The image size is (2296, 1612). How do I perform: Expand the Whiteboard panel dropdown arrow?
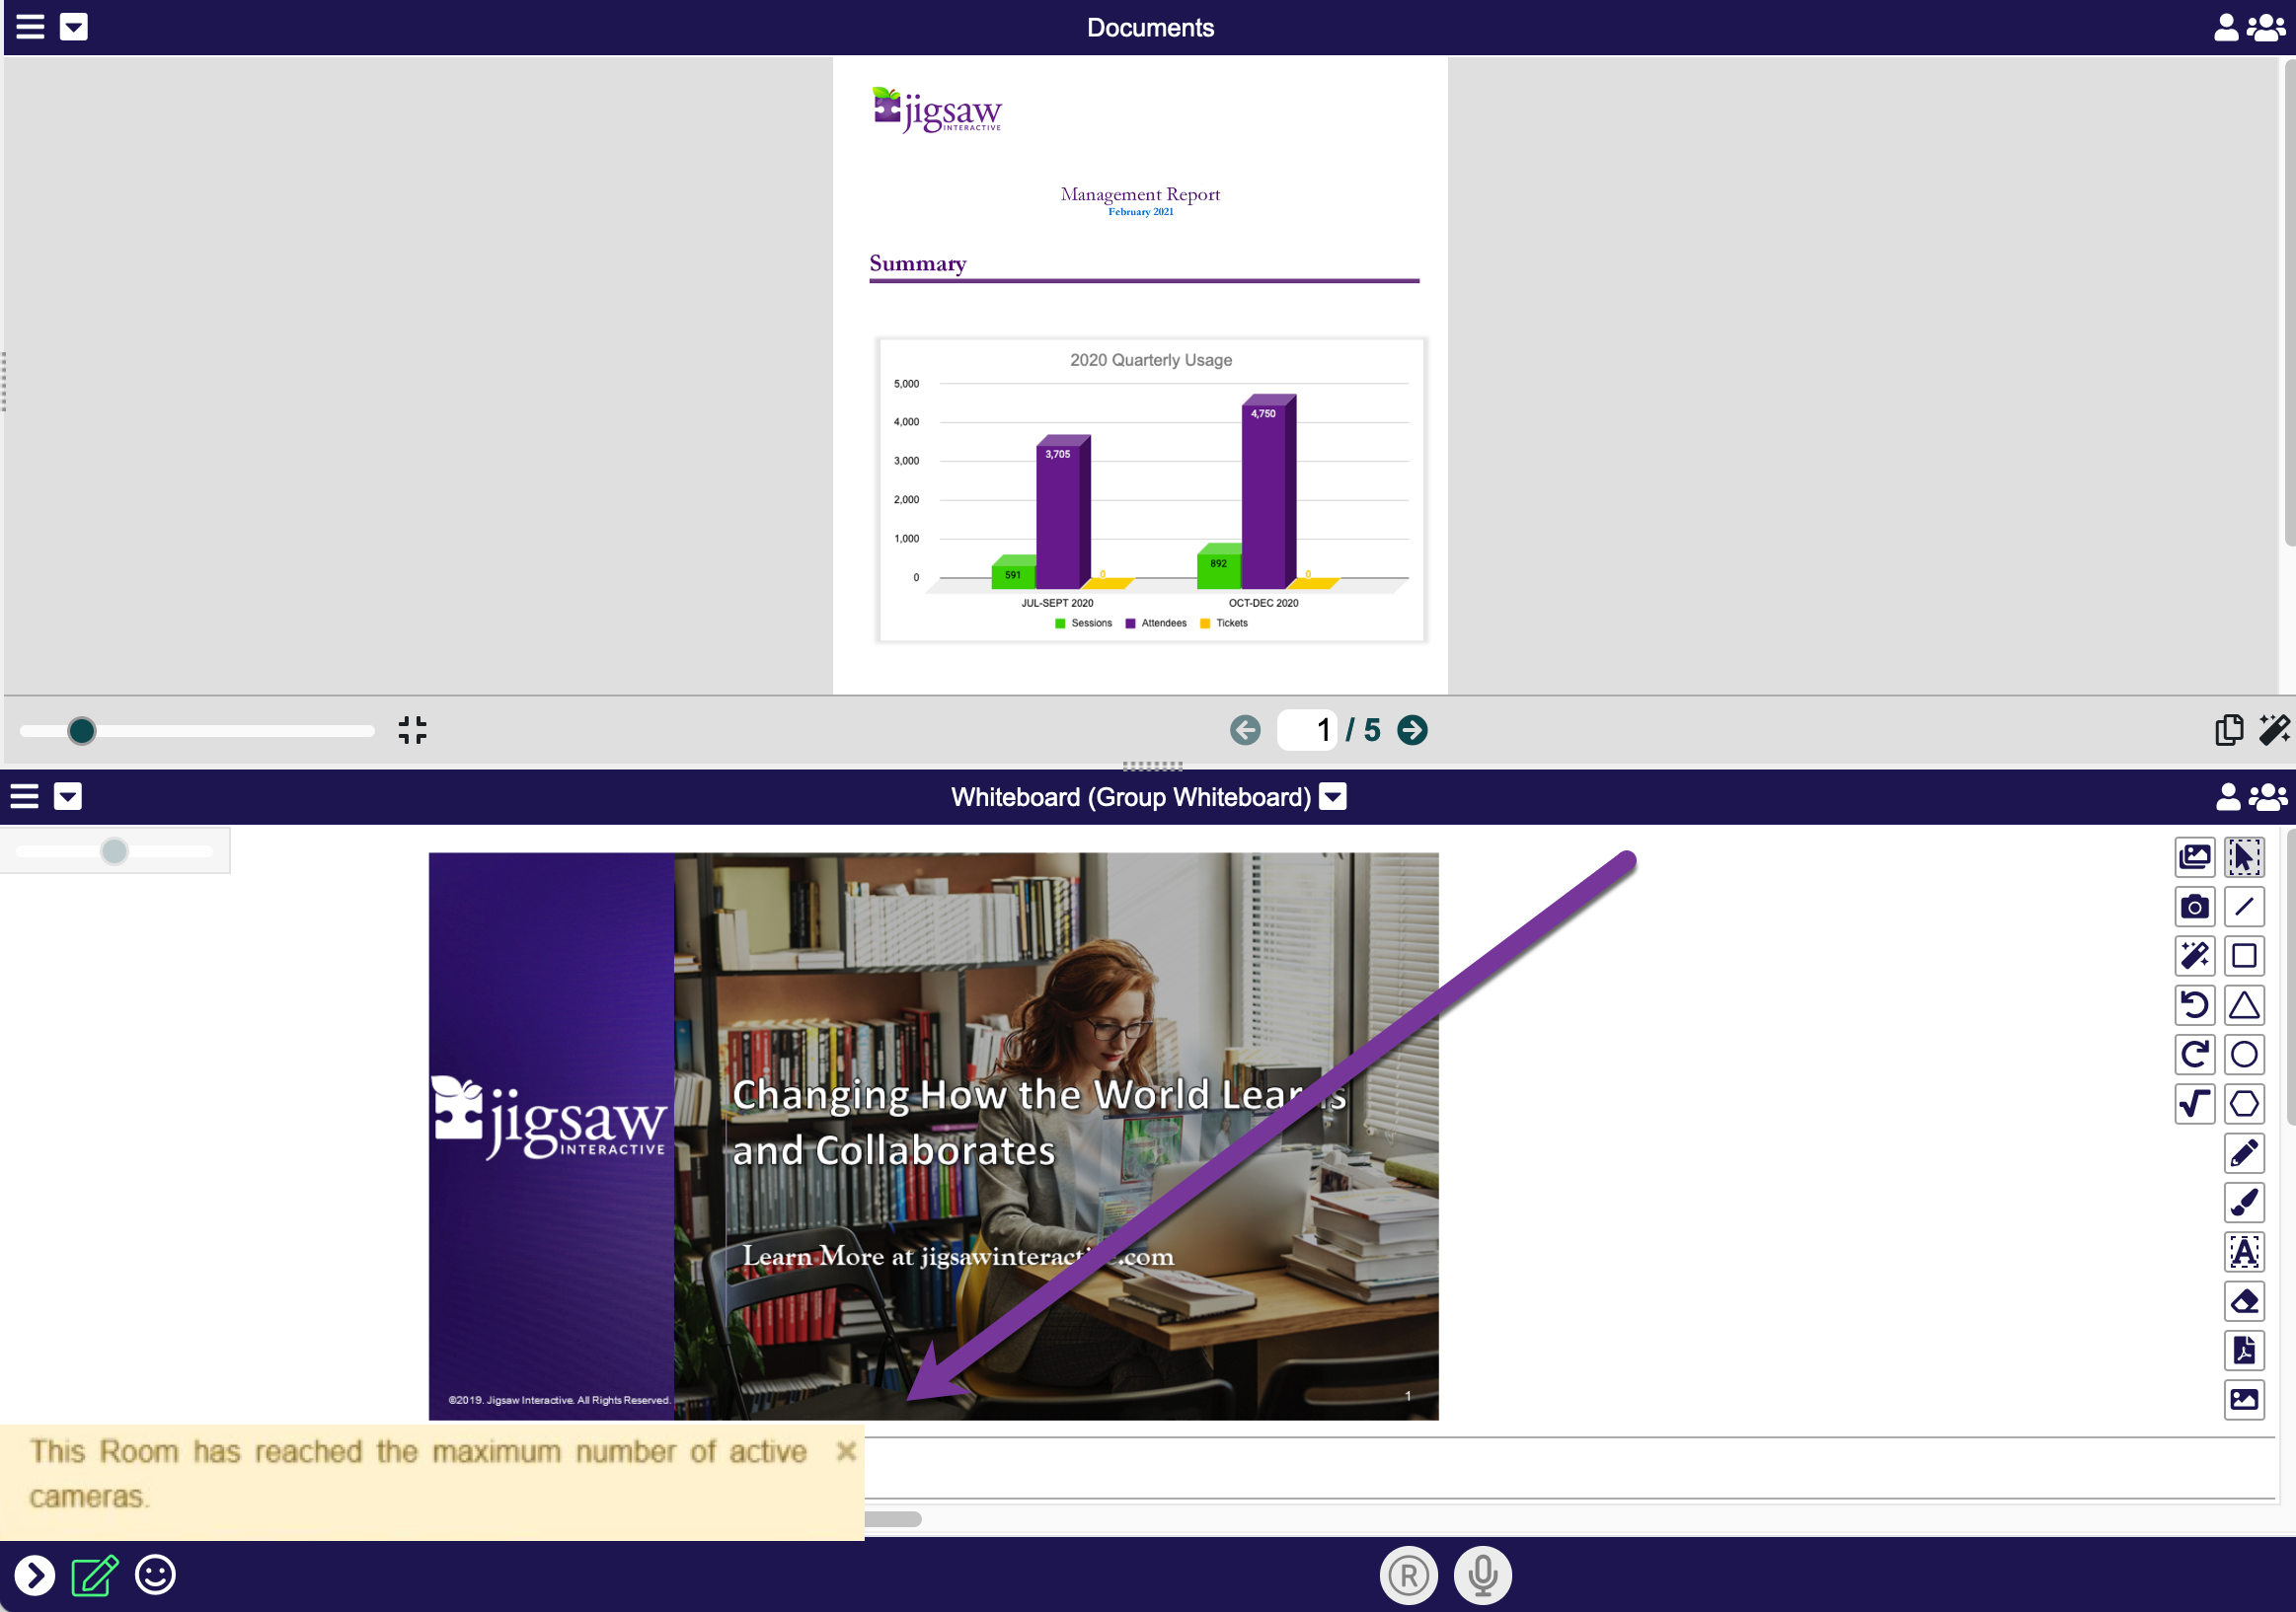click(68, 796)
